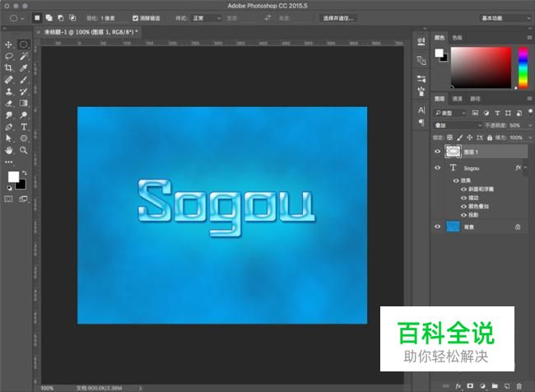Select the Lasso tool

(x=9, y=56)
